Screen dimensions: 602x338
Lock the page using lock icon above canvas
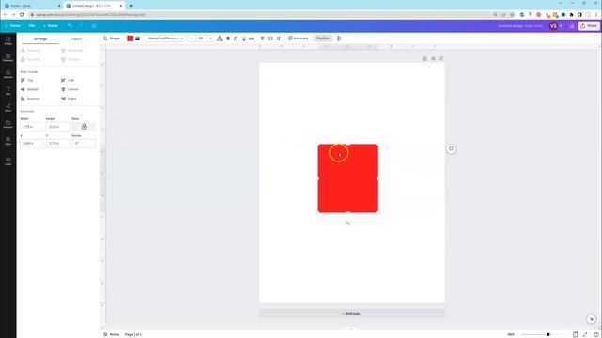click(424, 58)
